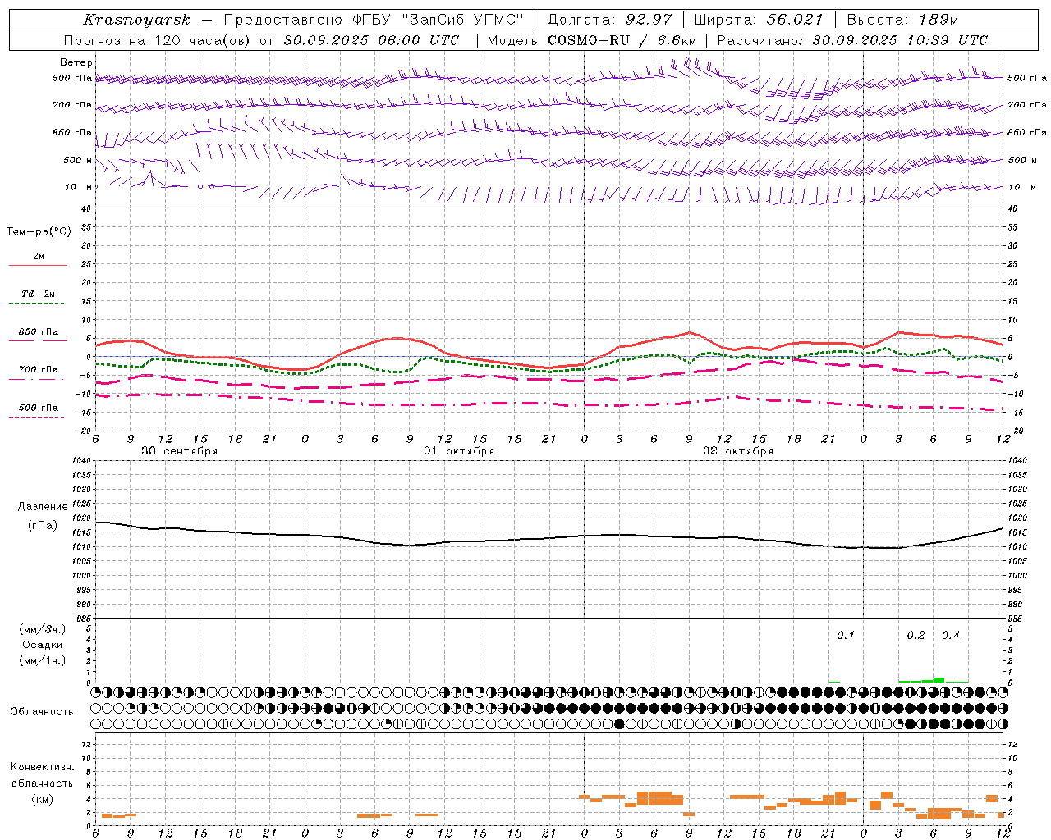1051x840 pixels.
Task: Click the '0.1' precipitation value
Action: click(846, 636)
